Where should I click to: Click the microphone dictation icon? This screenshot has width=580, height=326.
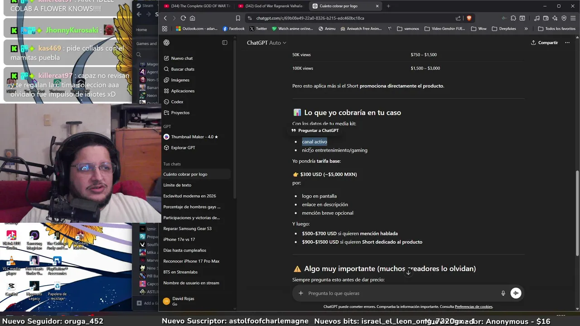tap(503, 293)
